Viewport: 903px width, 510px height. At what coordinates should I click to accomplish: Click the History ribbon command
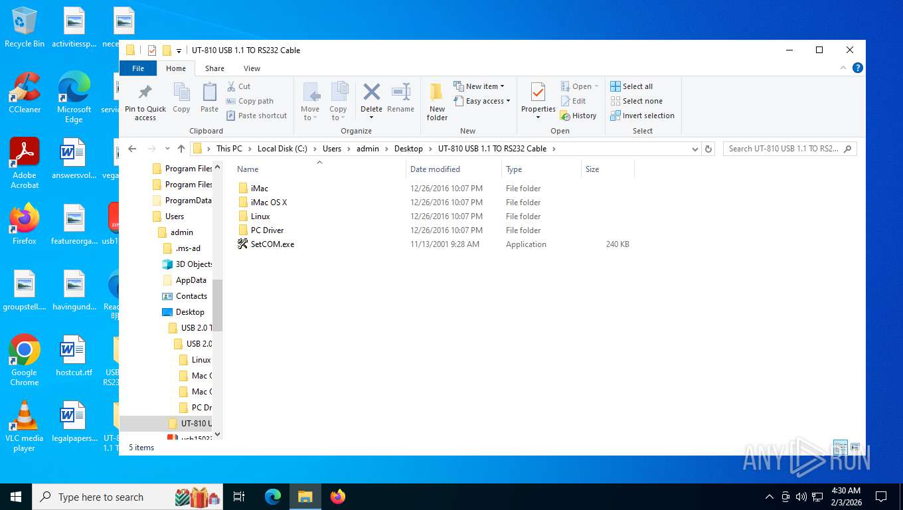coord(578,116)
